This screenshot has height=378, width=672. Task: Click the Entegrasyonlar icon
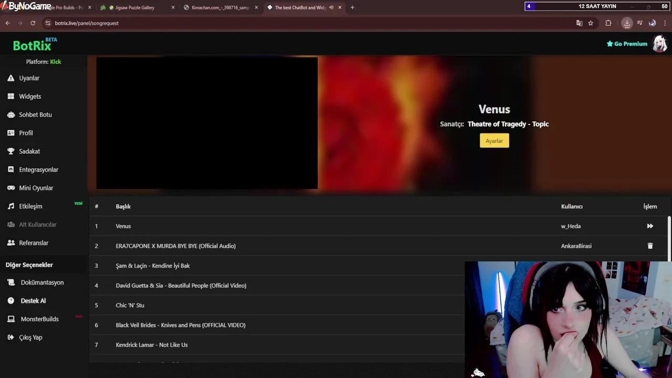pyautogui.click(x=10, y=170)
